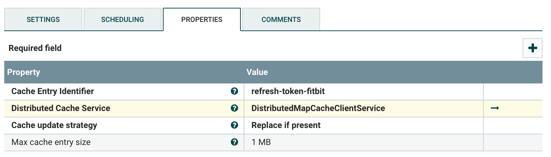Image resolution: width=551 pixels, height=157 pixels.
Task: Add a new property with plus icon
Action: [x=532, y=48]
